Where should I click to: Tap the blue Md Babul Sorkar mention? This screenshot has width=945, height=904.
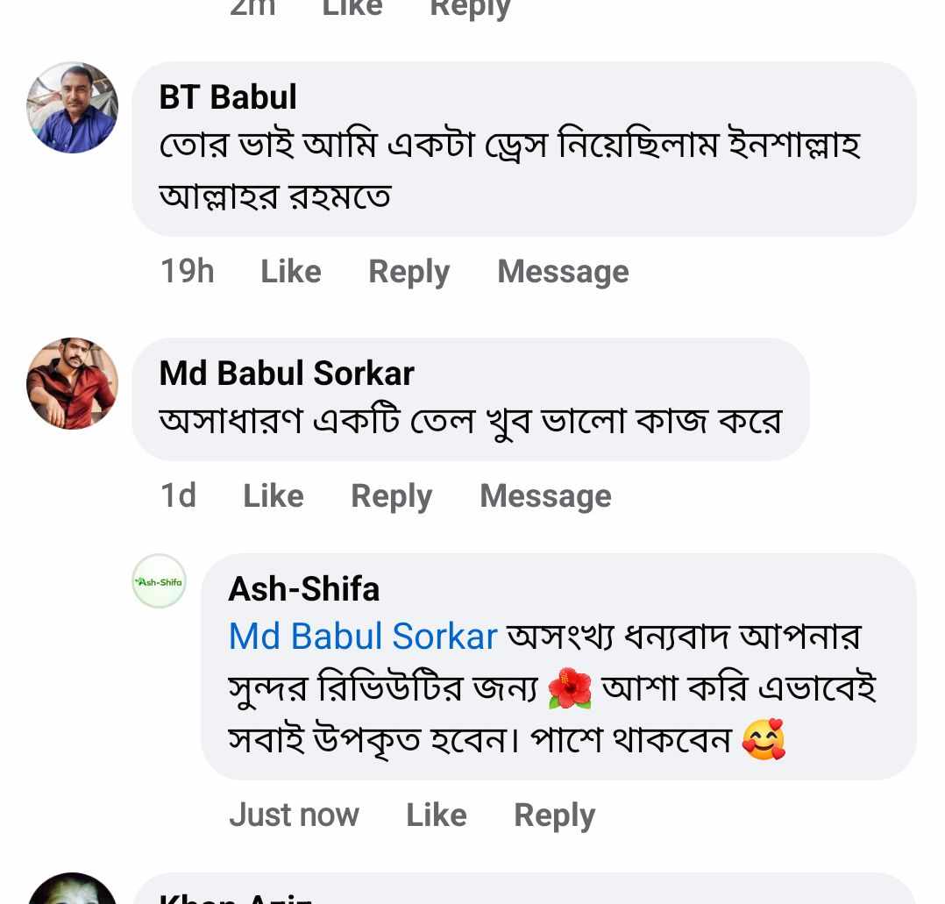[363, 637]
